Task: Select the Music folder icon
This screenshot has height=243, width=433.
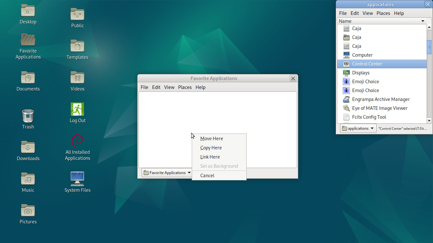Action: 28,179
